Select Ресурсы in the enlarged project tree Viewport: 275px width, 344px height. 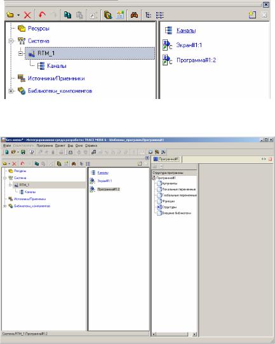tap(38, 29)
